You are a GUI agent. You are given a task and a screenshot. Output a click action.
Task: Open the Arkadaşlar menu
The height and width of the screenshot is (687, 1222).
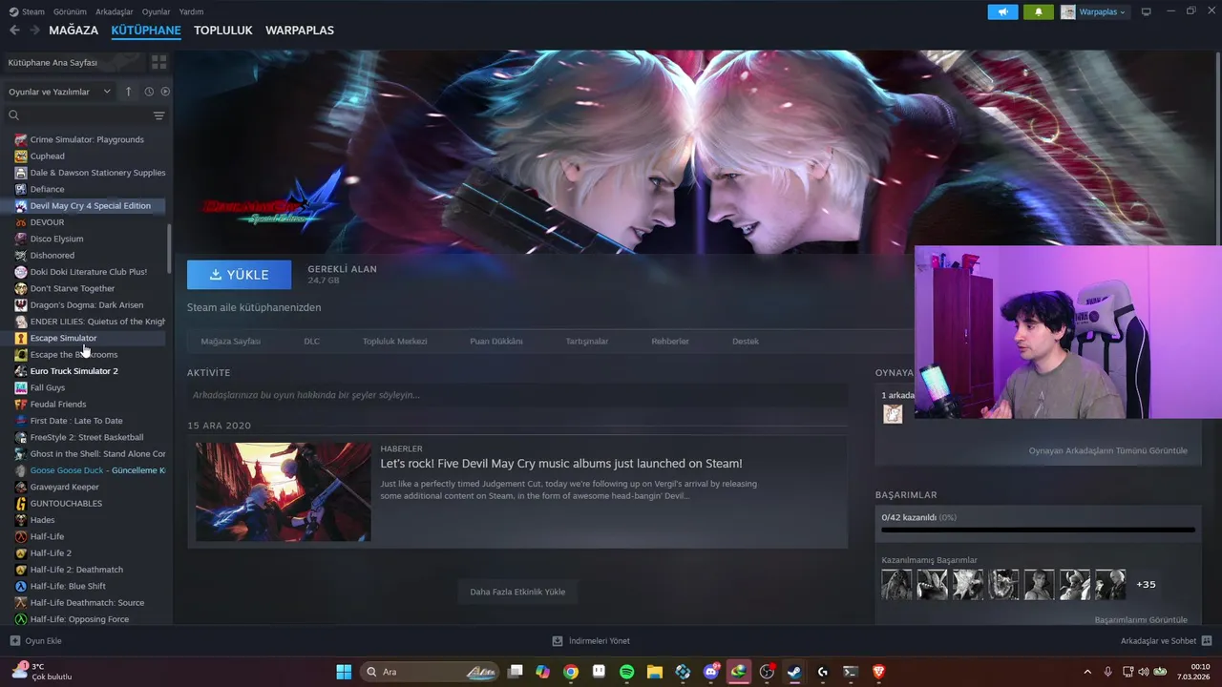tap(115, 11)
